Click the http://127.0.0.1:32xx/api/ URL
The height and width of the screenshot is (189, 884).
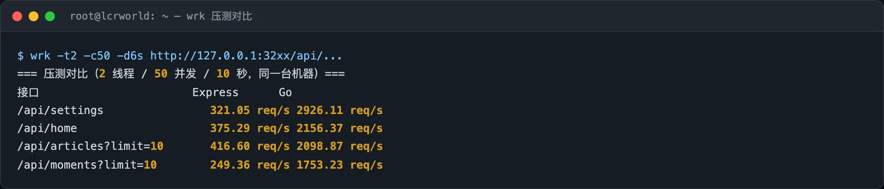246,56
